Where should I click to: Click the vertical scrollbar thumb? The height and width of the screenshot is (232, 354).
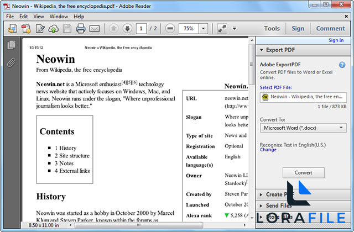pyautogui.click(x=252, y=64)
